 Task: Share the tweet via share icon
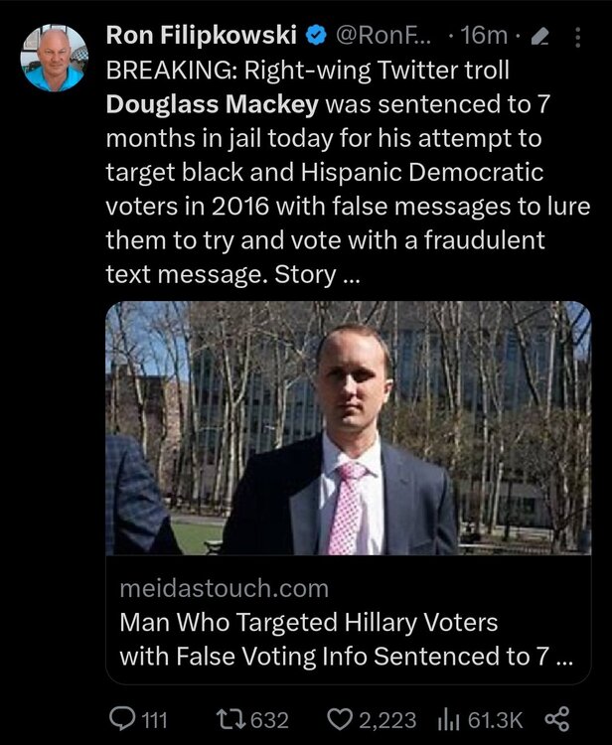(557, 719)
